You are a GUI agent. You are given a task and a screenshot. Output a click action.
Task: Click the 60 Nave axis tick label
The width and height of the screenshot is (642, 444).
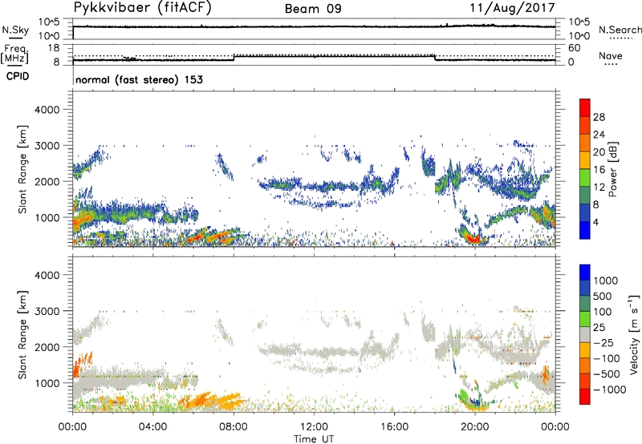point(574,48)
